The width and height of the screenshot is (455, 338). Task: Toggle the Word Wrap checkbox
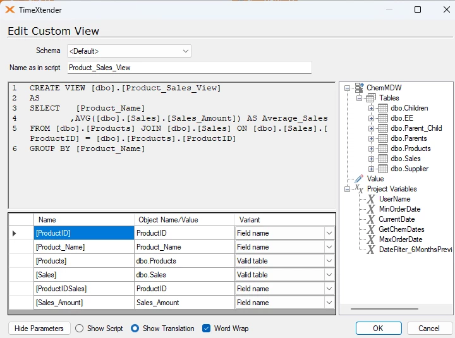pos(206,328)
